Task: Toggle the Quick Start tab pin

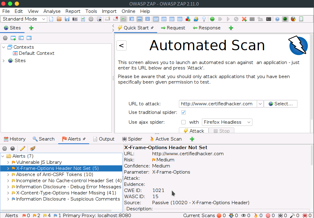Action: coord(152,28)
